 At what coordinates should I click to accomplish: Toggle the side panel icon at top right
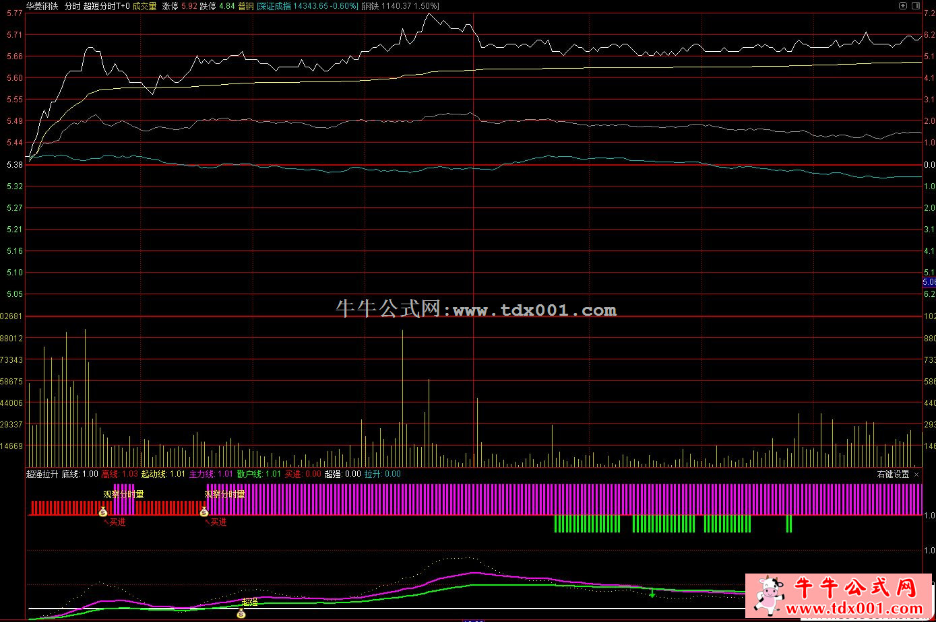tap(916, 5)
